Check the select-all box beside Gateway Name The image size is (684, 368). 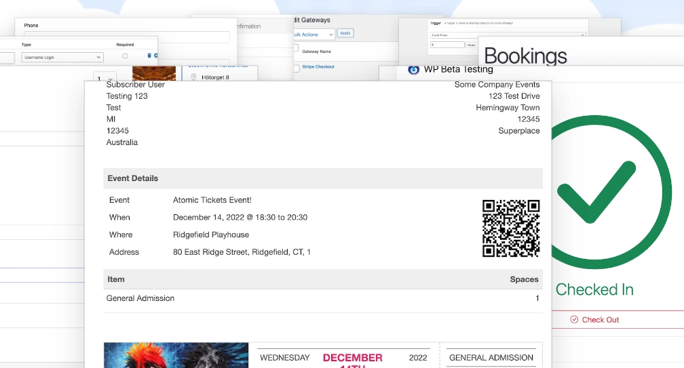pyautogui.click(x=296, y=48)
